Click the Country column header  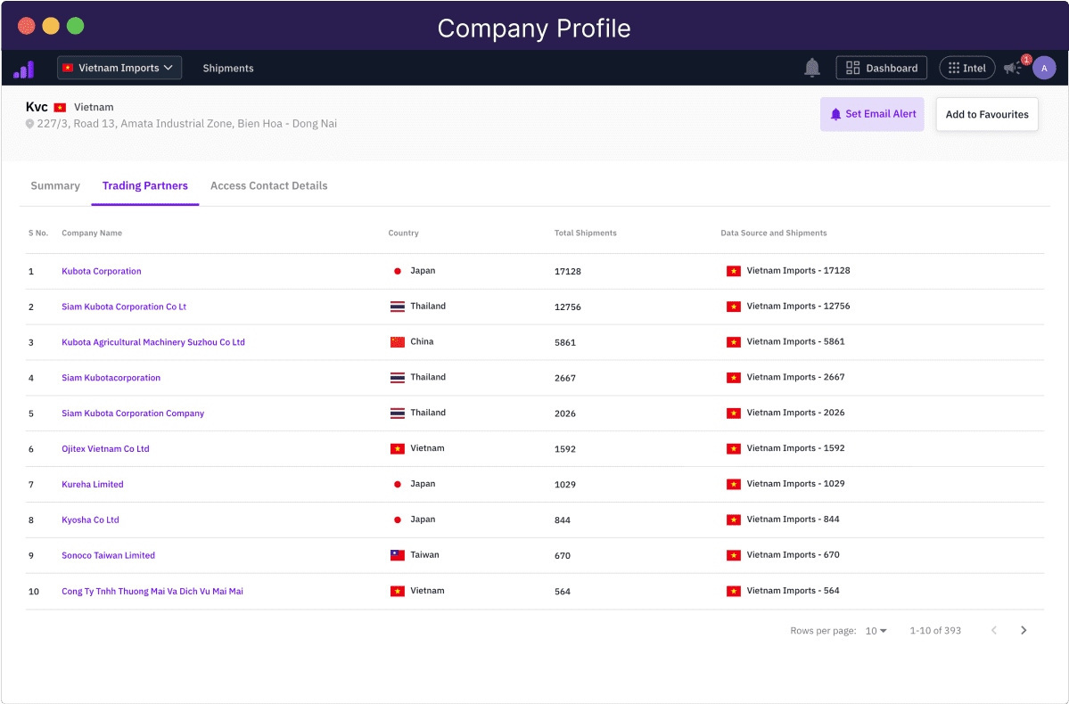click(x=404, y=233)
